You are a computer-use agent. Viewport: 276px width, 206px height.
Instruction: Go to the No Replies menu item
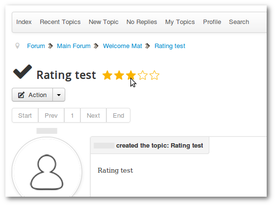coord(142,22)
